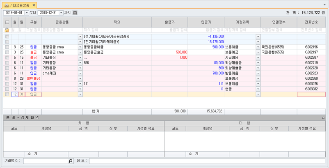
Task: Click the filter search icon in search row
Action: [x=7, y=30]
